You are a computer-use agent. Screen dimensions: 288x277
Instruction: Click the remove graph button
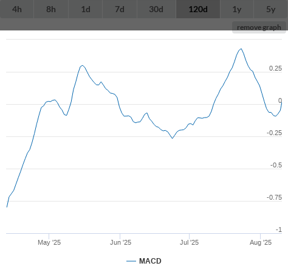tap(259, 27)
